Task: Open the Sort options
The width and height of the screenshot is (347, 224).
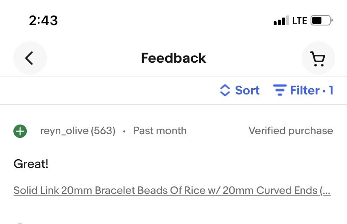Action: coord(240,90)
